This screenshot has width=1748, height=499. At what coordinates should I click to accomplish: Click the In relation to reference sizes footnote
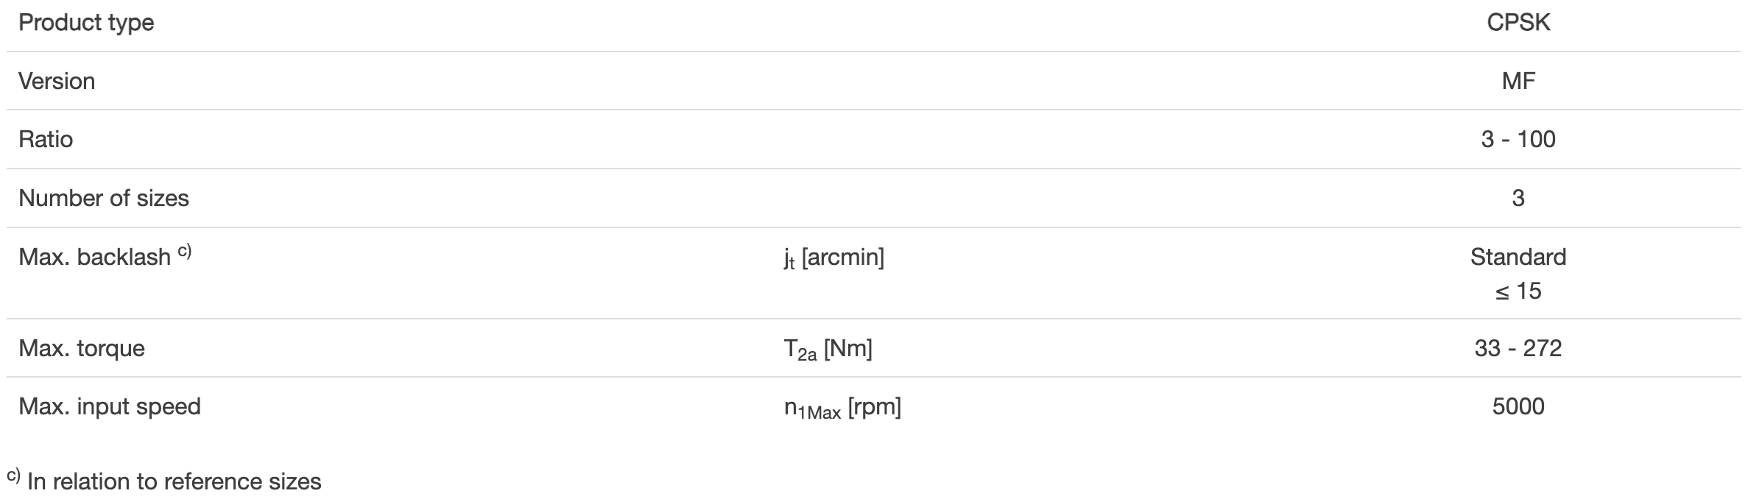point(175,481)
